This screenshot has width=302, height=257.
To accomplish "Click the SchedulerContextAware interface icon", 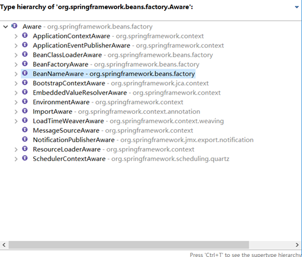I will click(25, 158).
